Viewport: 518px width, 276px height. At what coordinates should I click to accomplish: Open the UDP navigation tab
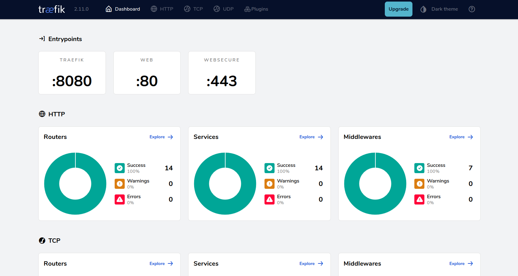[224, 9]
